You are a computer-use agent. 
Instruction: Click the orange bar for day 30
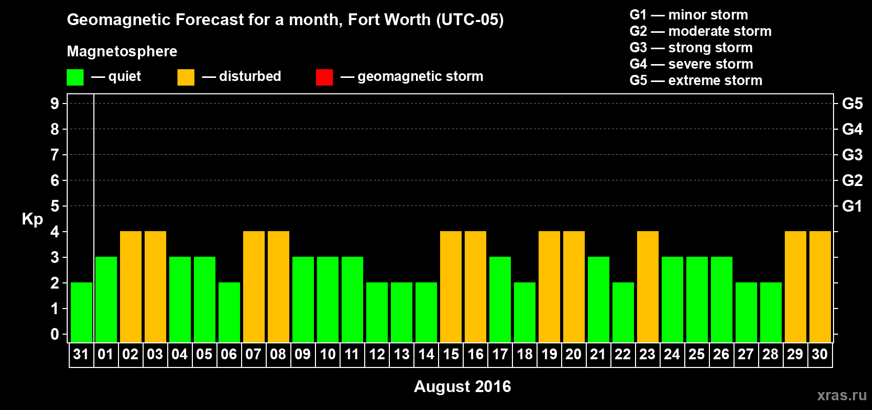coord(820,286)
